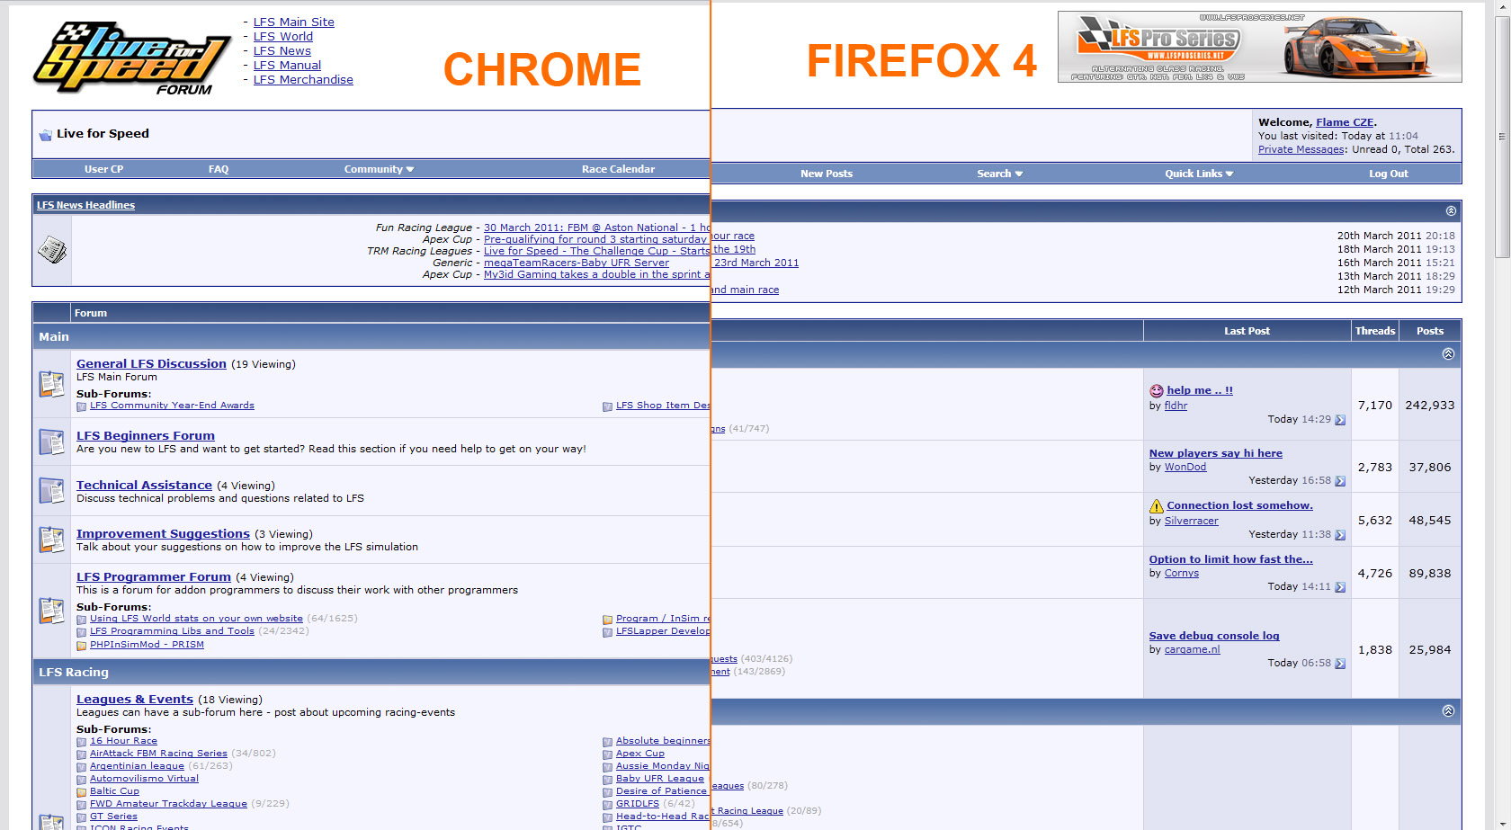This screenshot has height=830, width=1511.
Task: Open the Argentinian league subforum
Action: pyautogui.click(x=137, y=766)
